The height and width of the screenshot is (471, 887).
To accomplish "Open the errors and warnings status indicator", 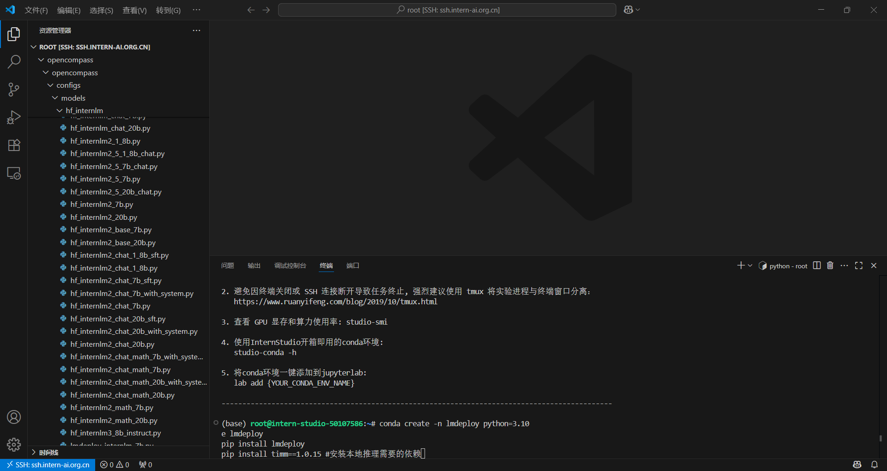I will [x=115, y=465].
